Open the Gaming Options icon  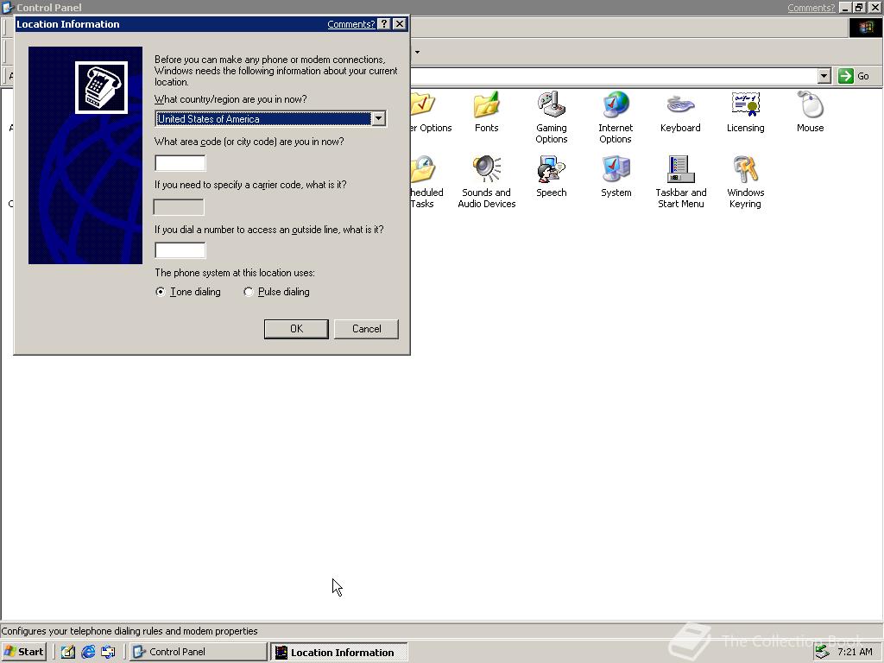[551, 104]
